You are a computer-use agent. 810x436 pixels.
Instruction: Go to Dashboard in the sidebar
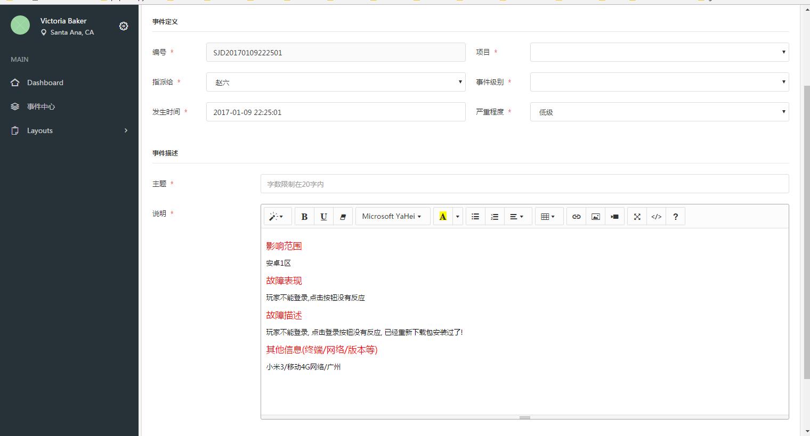(69, 83)
